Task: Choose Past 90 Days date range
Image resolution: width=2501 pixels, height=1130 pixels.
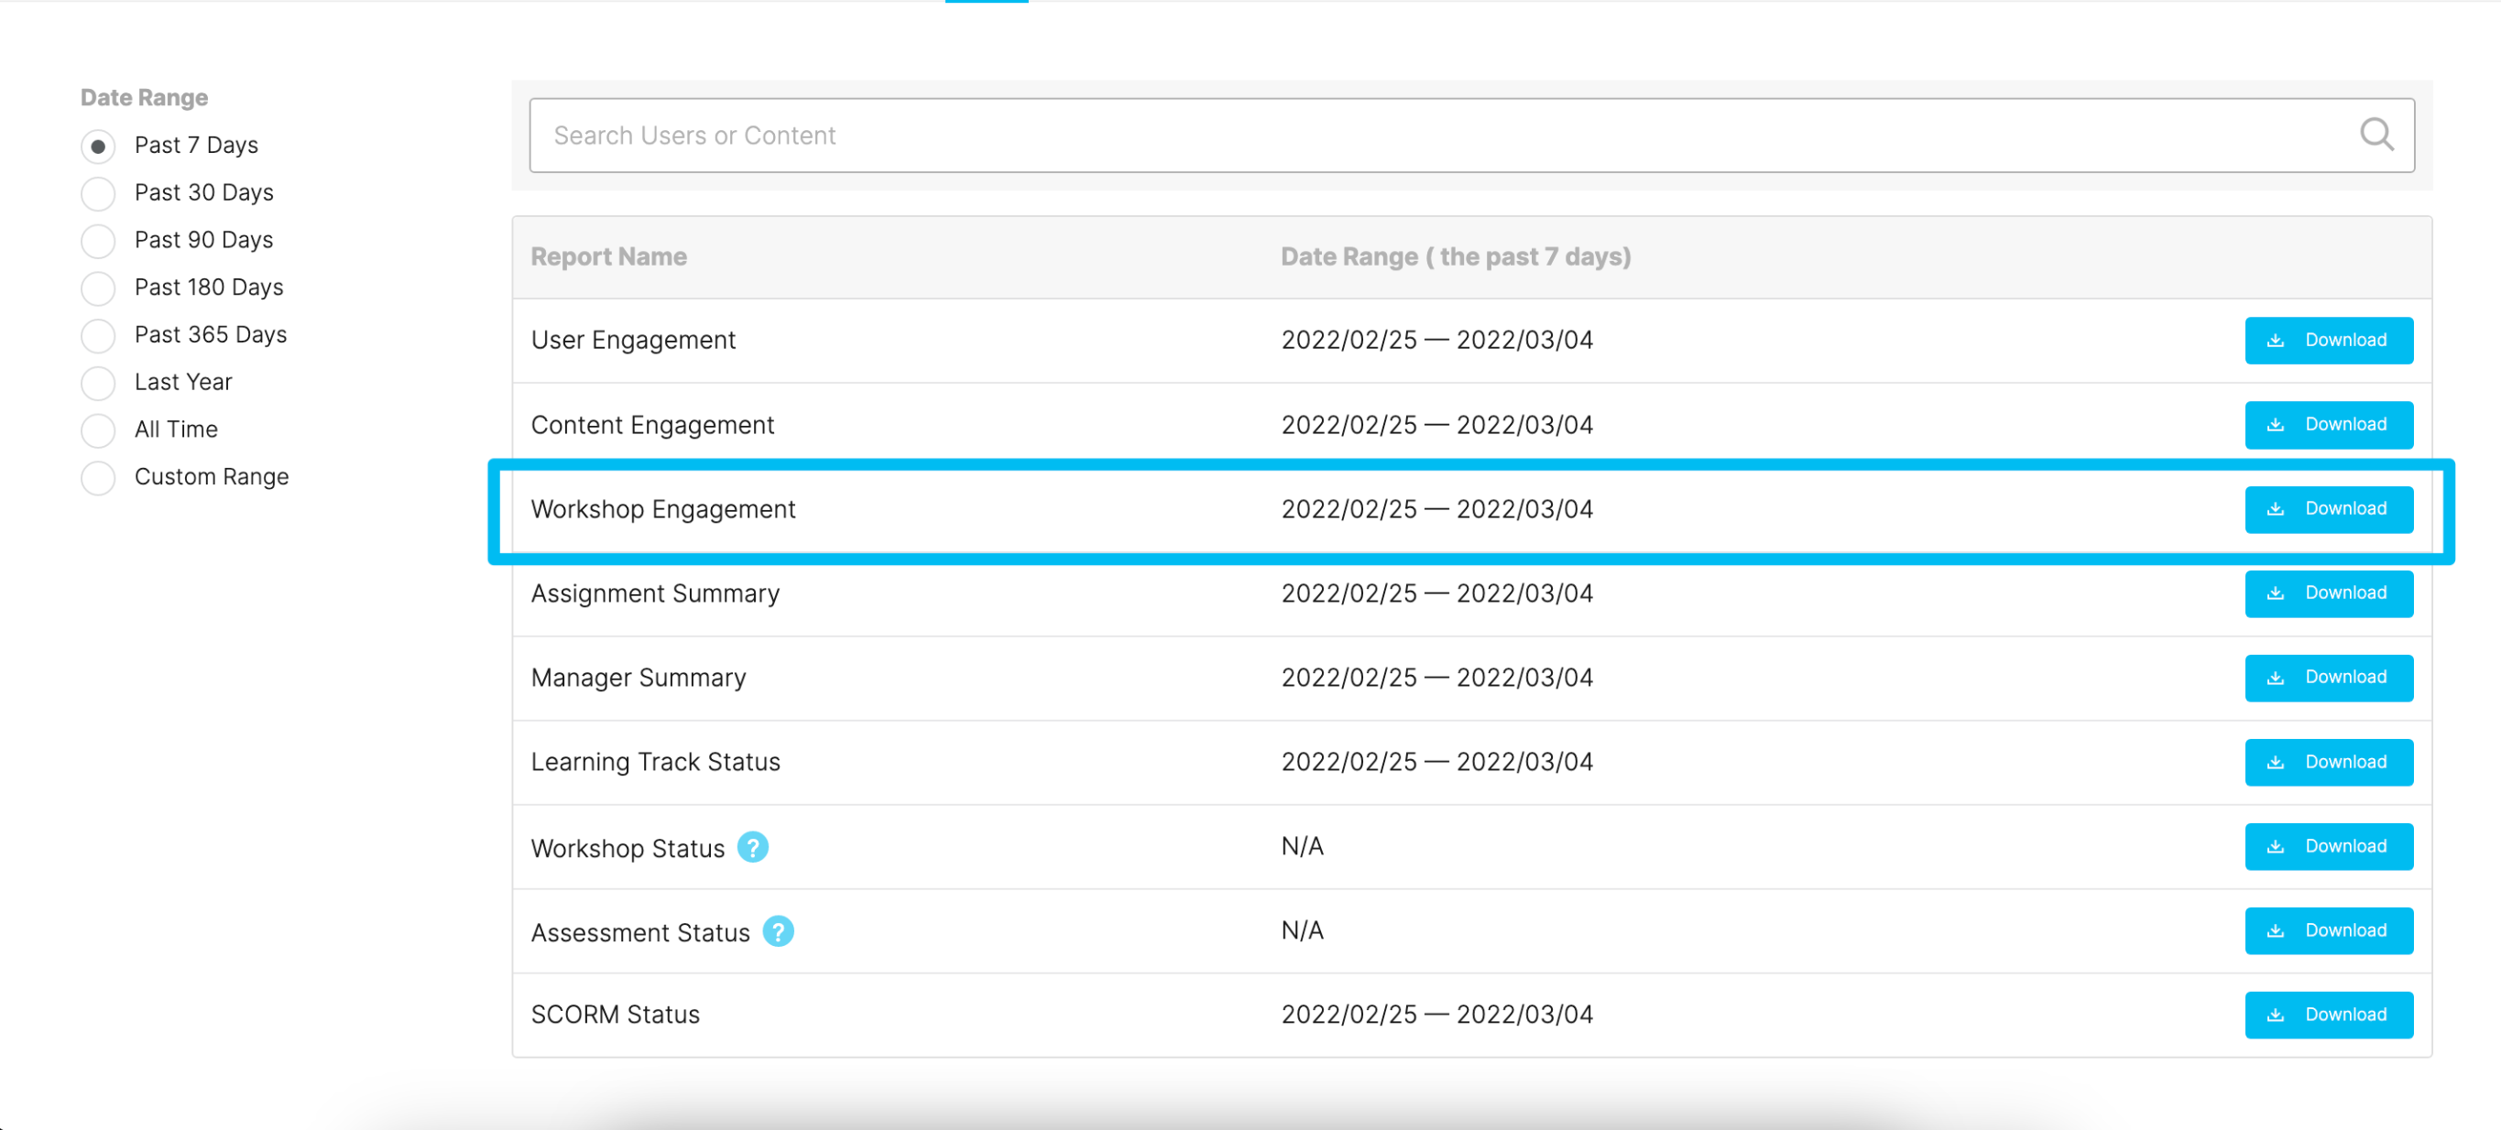Action: pyautogui.click(x=98, y=240)
